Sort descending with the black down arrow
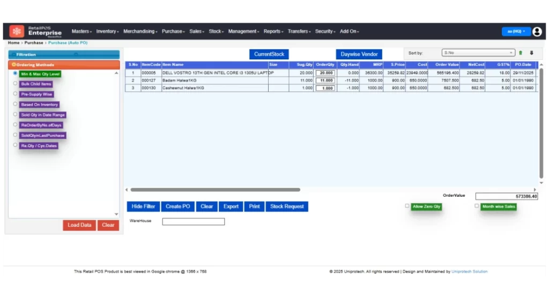The width and height of the screenshot is (549, 308). (531, 53)
